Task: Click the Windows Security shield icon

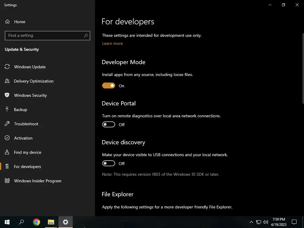Action: (x=7, y=95)
